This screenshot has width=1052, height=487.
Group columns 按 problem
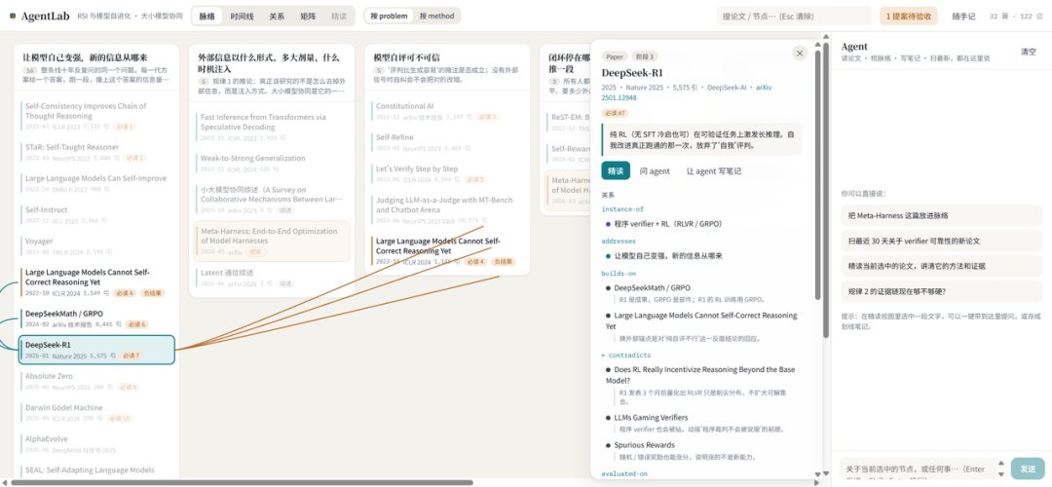[x=389, y=17]
